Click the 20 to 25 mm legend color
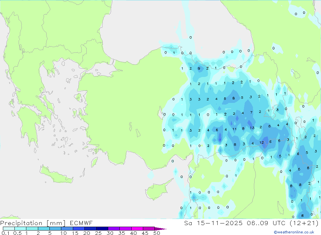The image size is (321, 235). tap(90, 229)
